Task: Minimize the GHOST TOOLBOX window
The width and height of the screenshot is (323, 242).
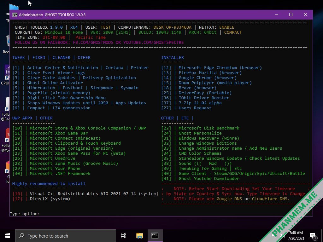Action: pyautogui.click(x=277, y=14)
